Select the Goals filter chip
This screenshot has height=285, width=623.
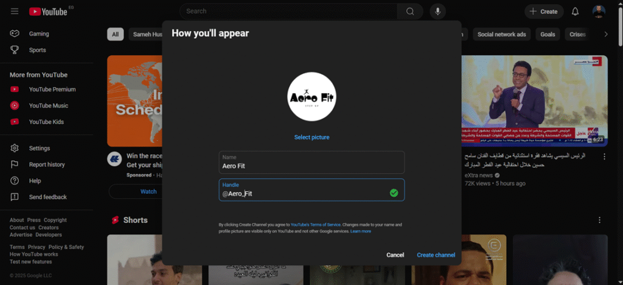[548, 34]
